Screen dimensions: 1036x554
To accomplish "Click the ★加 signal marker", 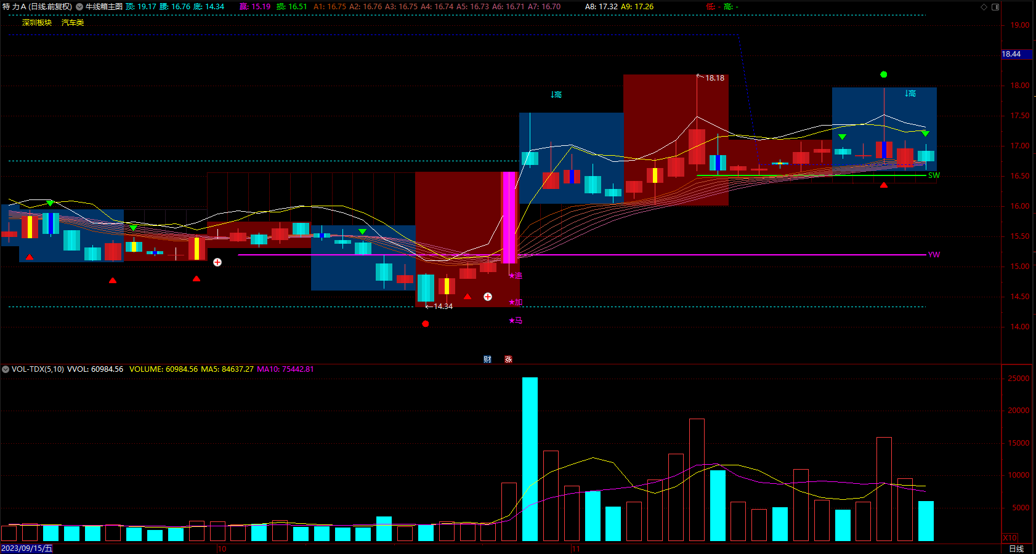I will [516, 302].
